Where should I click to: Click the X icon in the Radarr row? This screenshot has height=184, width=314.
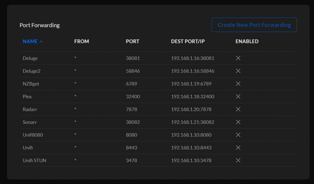(238, 109)
